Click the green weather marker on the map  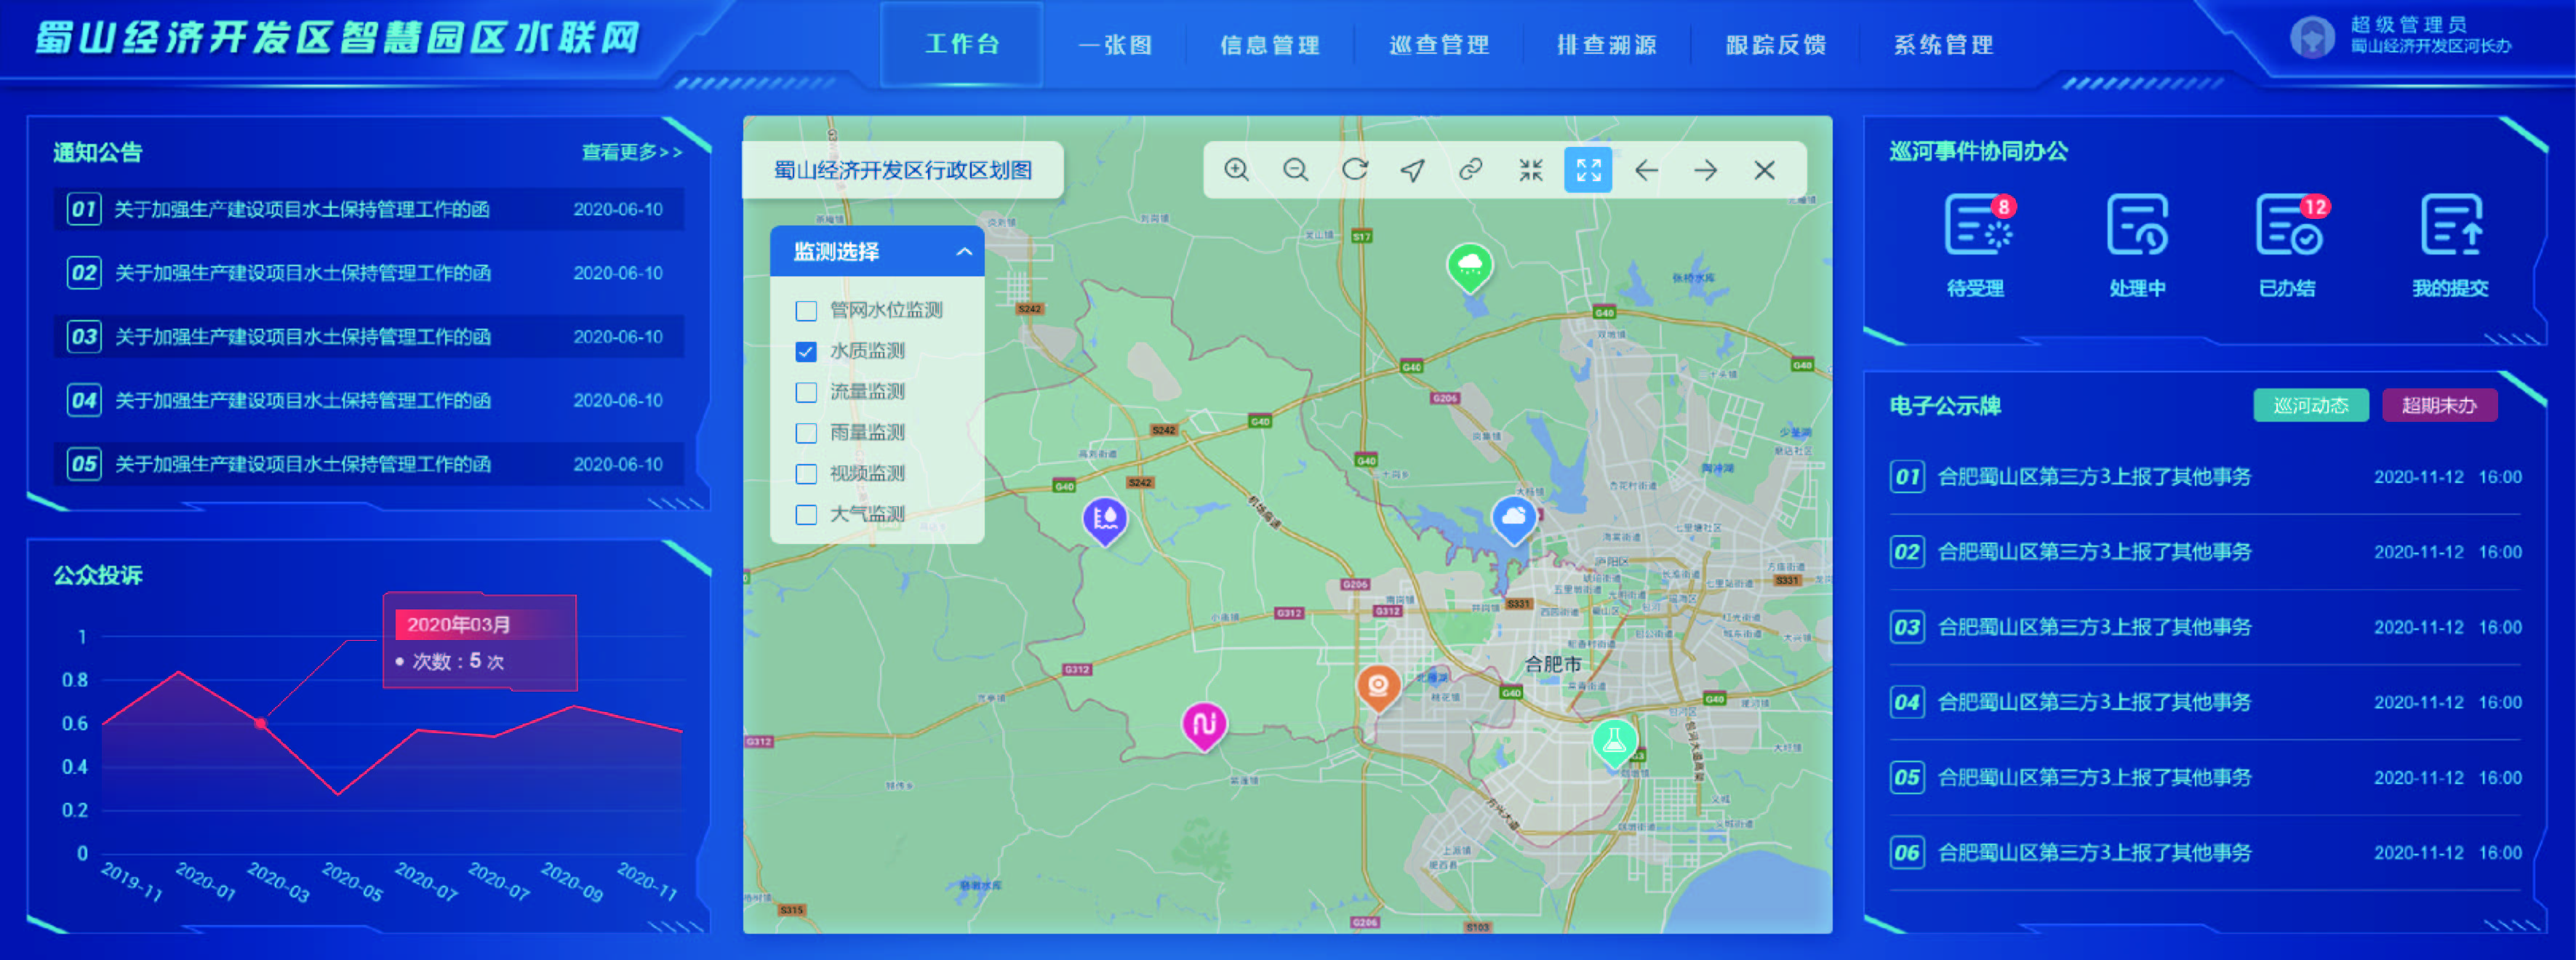pos(1469,265)
